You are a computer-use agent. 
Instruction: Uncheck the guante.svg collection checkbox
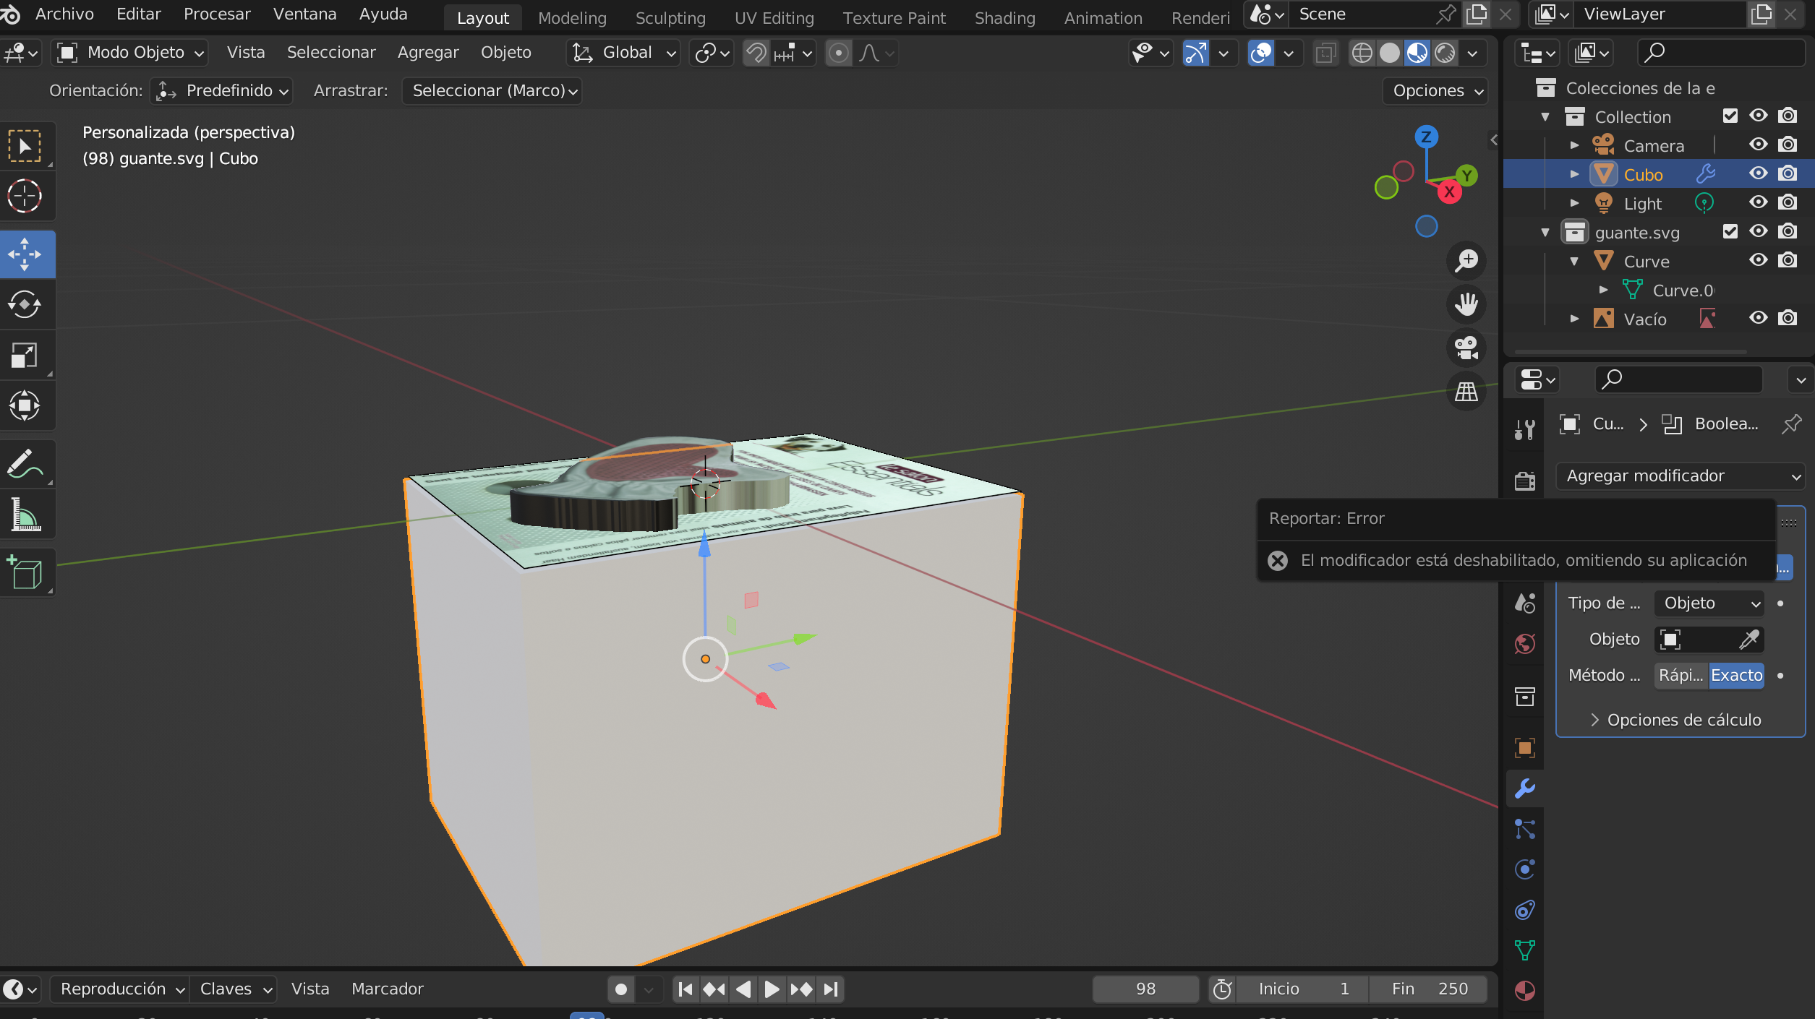[x=1730, y=231]
